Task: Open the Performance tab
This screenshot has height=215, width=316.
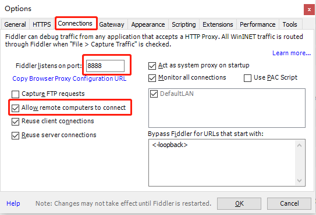Action: coord(258,24)
